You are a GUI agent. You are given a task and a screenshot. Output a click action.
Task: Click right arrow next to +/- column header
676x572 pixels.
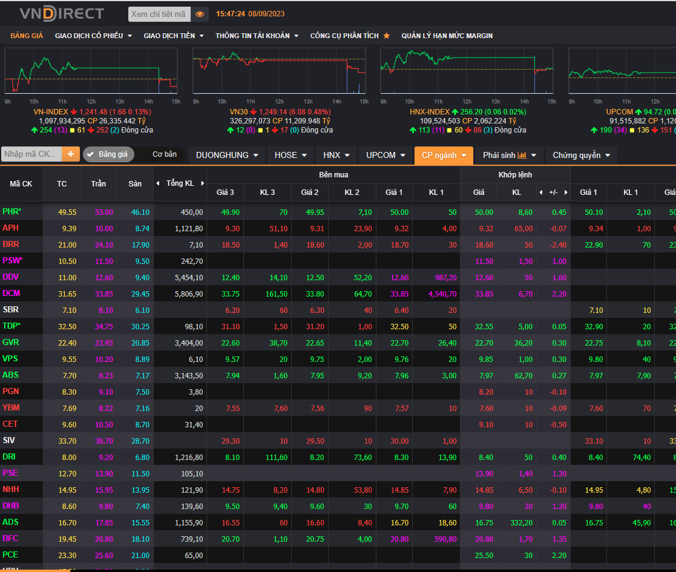click(566, 192)
